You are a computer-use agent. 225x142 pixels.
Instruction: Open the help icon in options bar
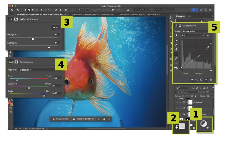[x=206, y=10]
